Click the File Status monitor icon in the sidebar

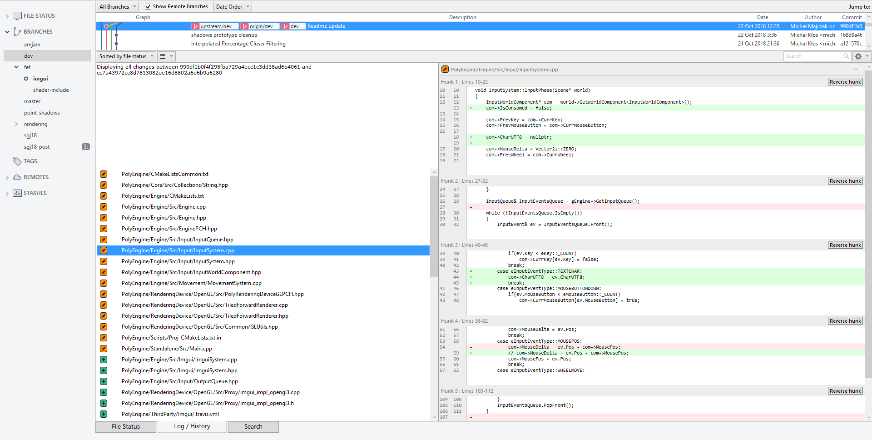pyautogui.click(x=17, y=16)
